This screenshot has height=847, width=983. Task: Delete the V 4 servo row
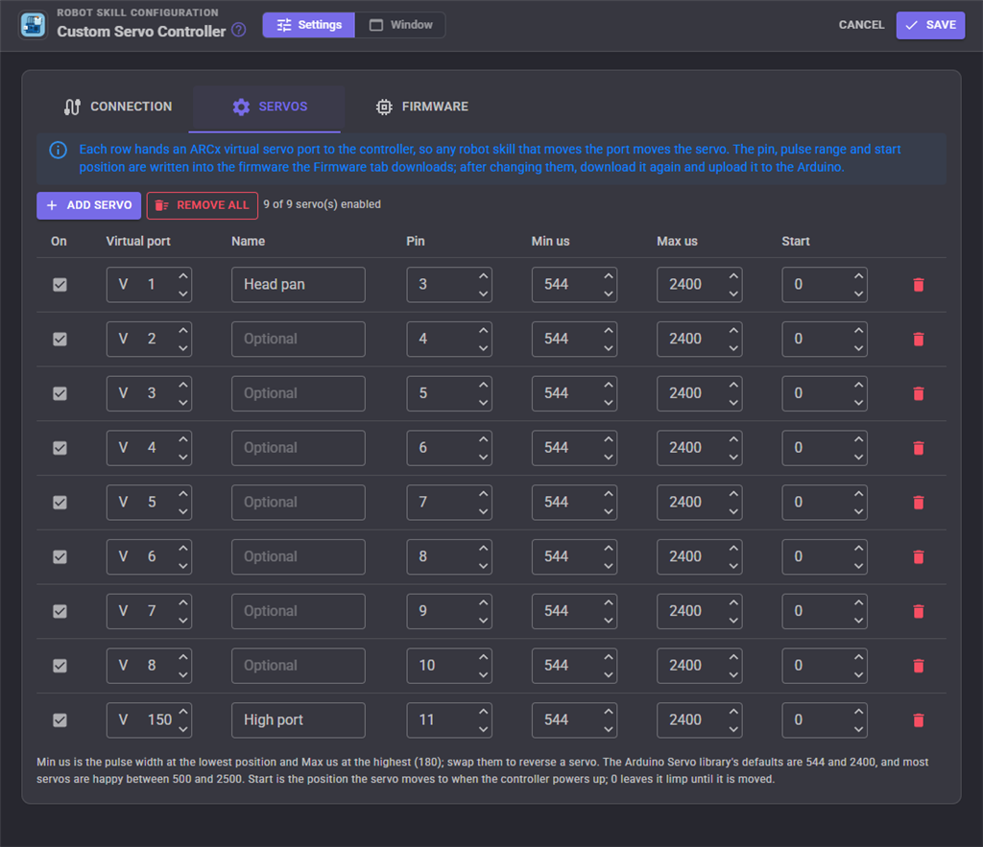pyautogui.click(x=919, y=449)
